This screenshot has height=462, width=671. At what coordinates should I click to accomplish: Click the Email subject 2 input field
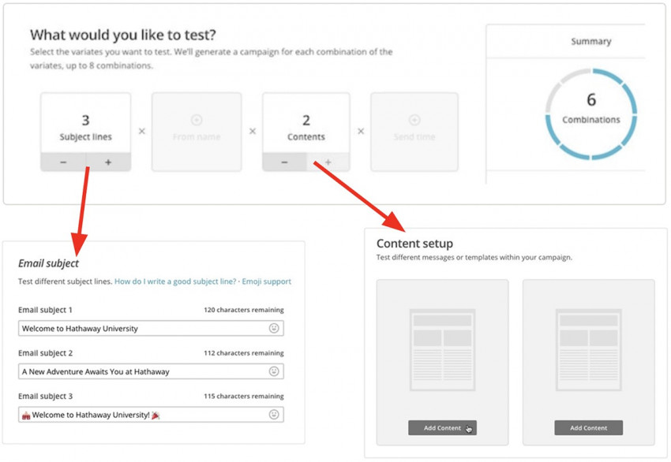tap(151, 371)
